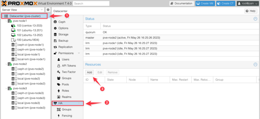Collapse the Resources panel
This screenshot has width=260, height=119.
pyautogui.click(x=255, y=64)
